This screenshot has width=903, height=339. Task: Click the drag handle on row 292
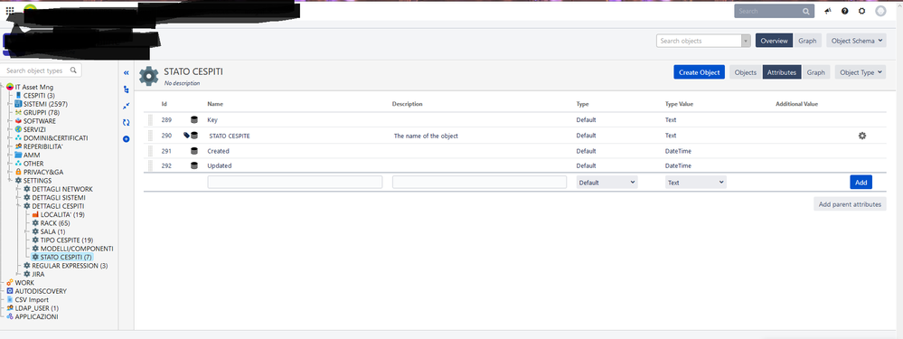click(150, 165)
